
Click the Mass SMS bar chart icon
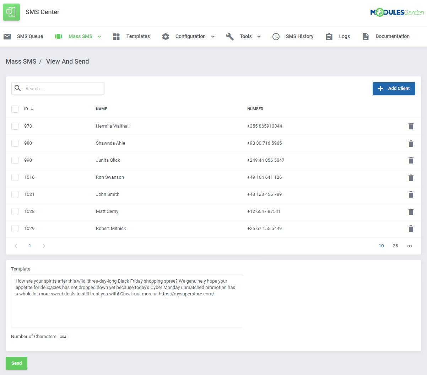pos(58,36)
